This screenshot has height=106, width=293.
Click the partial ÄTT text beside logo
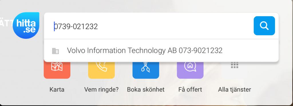pos(6,23)
